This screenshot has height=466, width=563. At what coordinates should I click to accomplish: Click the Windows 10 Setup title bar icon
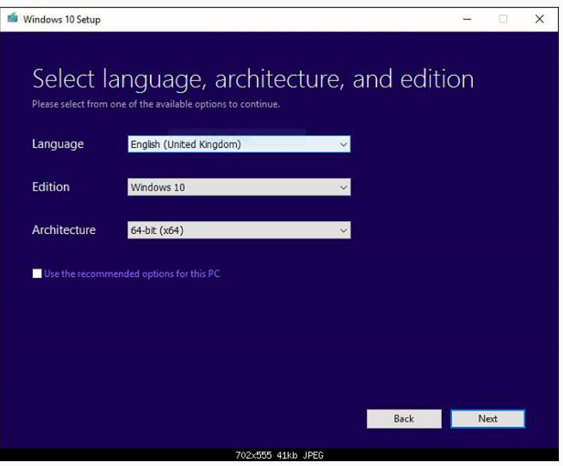pos(12,18)
